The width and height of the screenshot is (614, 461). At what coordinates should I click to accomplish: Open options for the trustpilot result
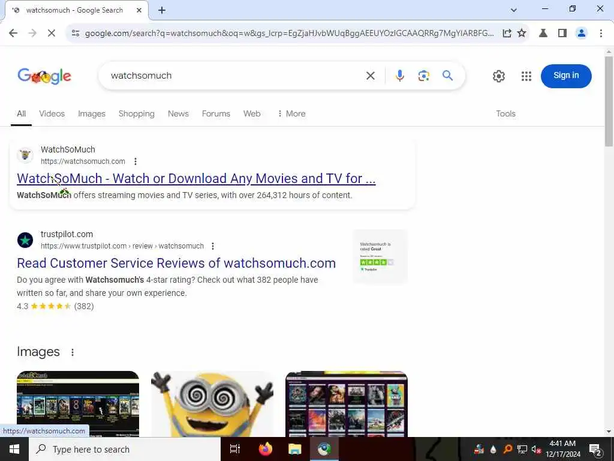(213, 246)
